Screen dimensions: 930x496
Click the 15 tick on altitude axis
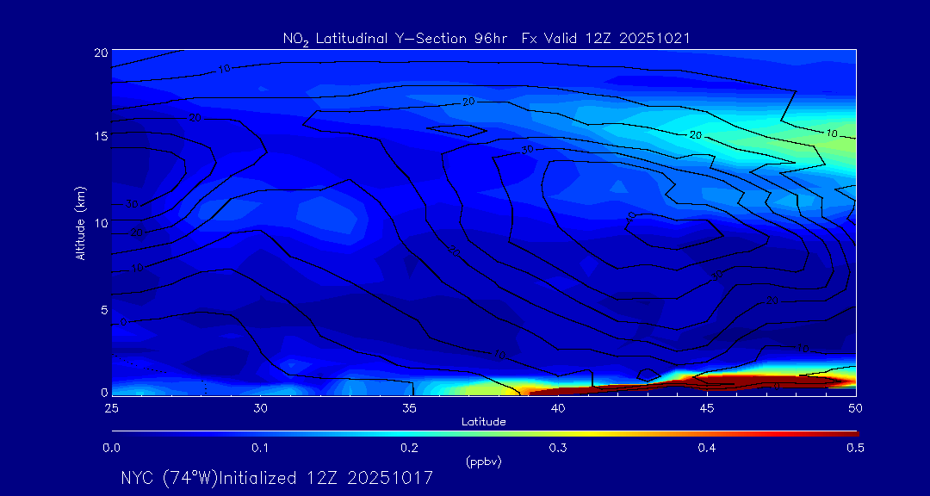99,137
